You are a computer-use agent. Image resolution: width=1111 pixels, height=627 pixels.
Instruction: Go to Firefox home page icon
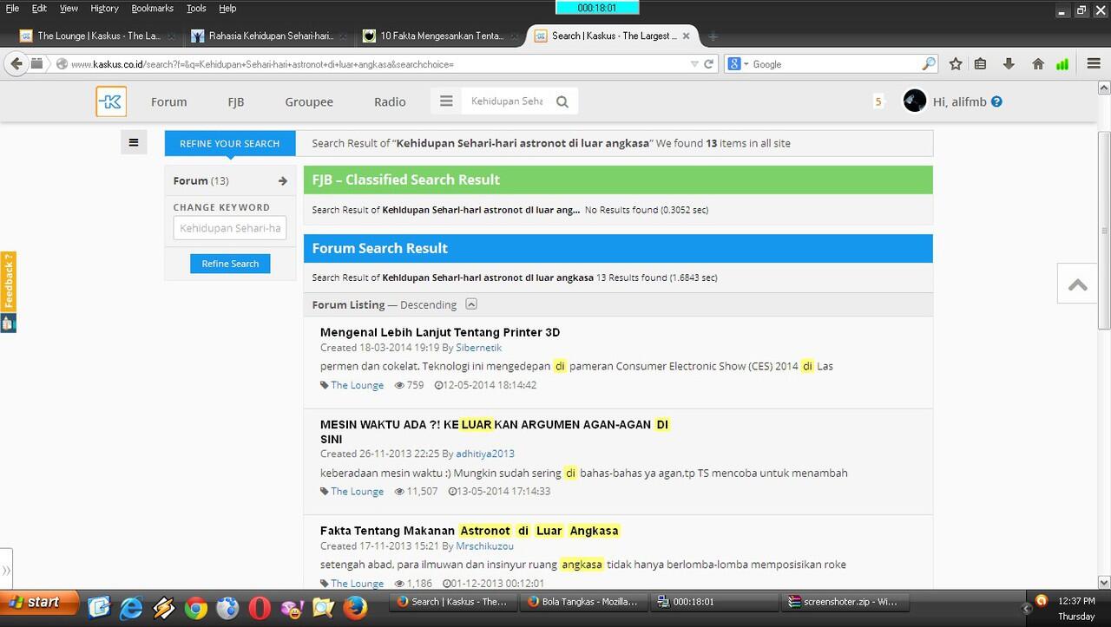pyautogui.click(x=1037, y=63)
